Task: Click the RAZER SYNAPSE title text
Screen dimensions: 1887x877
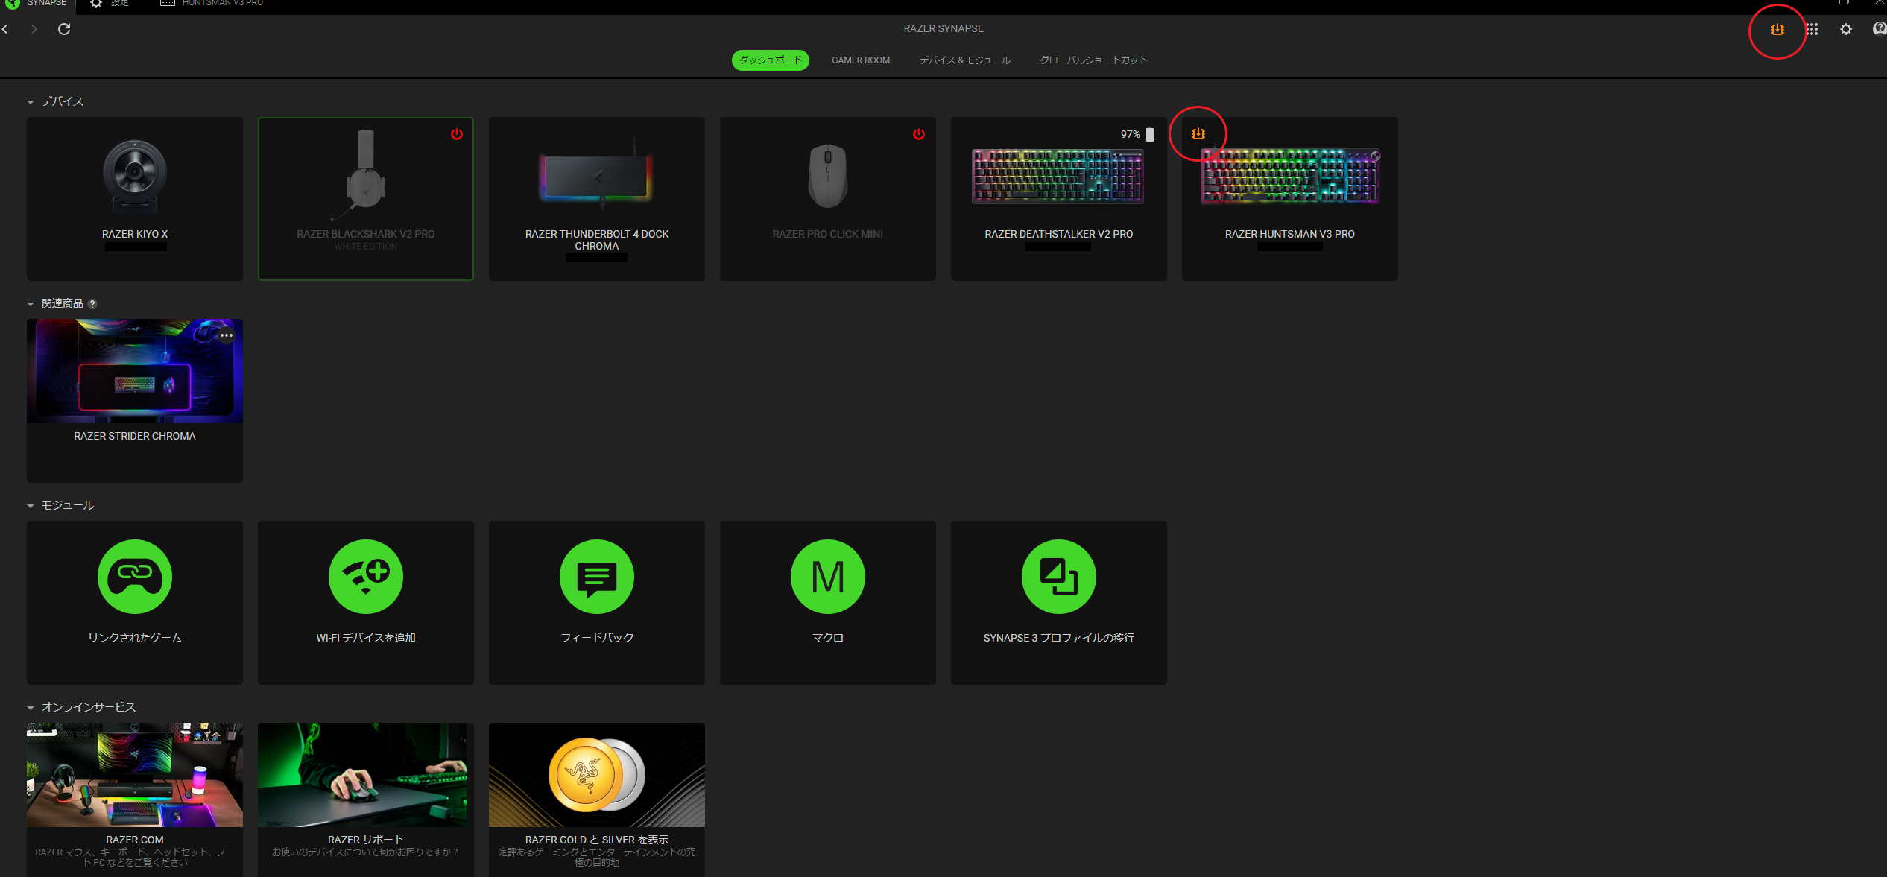Action: click(943, 29)
